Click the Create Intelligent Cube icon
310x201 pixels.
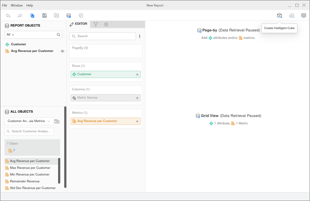(x=279, y=16)
